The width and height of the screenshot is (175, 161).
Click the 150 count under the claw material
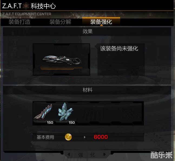pos(50,122)
